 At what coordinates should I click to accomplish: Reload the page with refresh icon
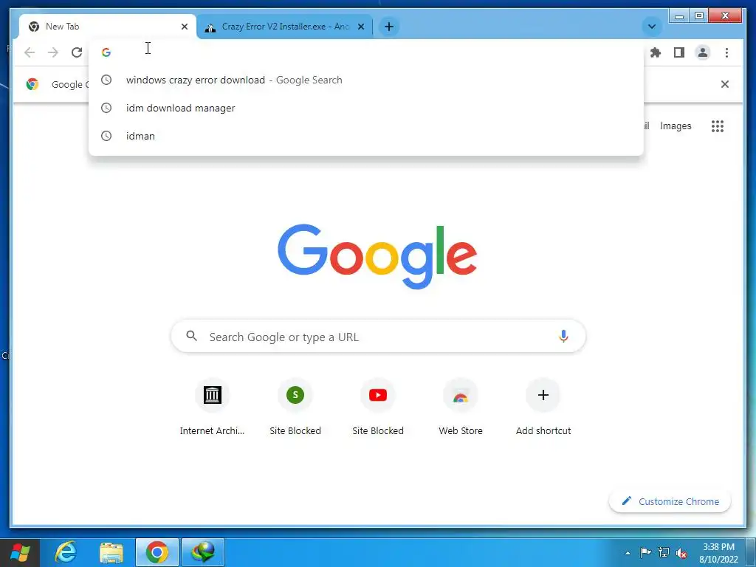coord(77,52)
